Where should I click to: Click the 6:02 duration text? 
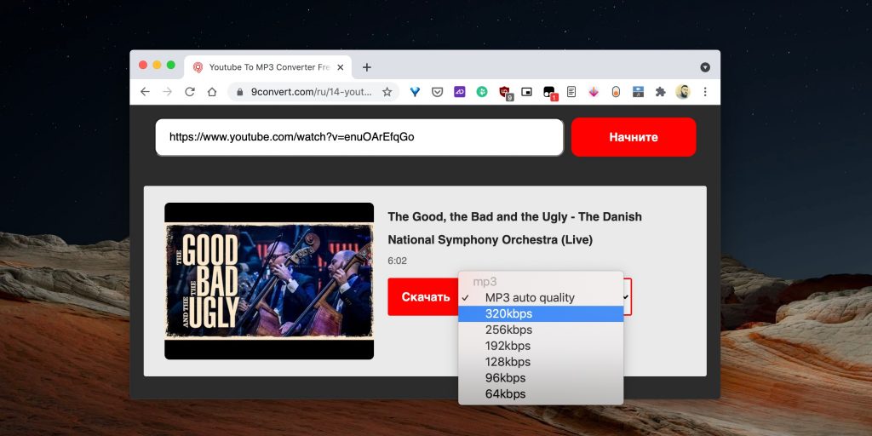397,261
